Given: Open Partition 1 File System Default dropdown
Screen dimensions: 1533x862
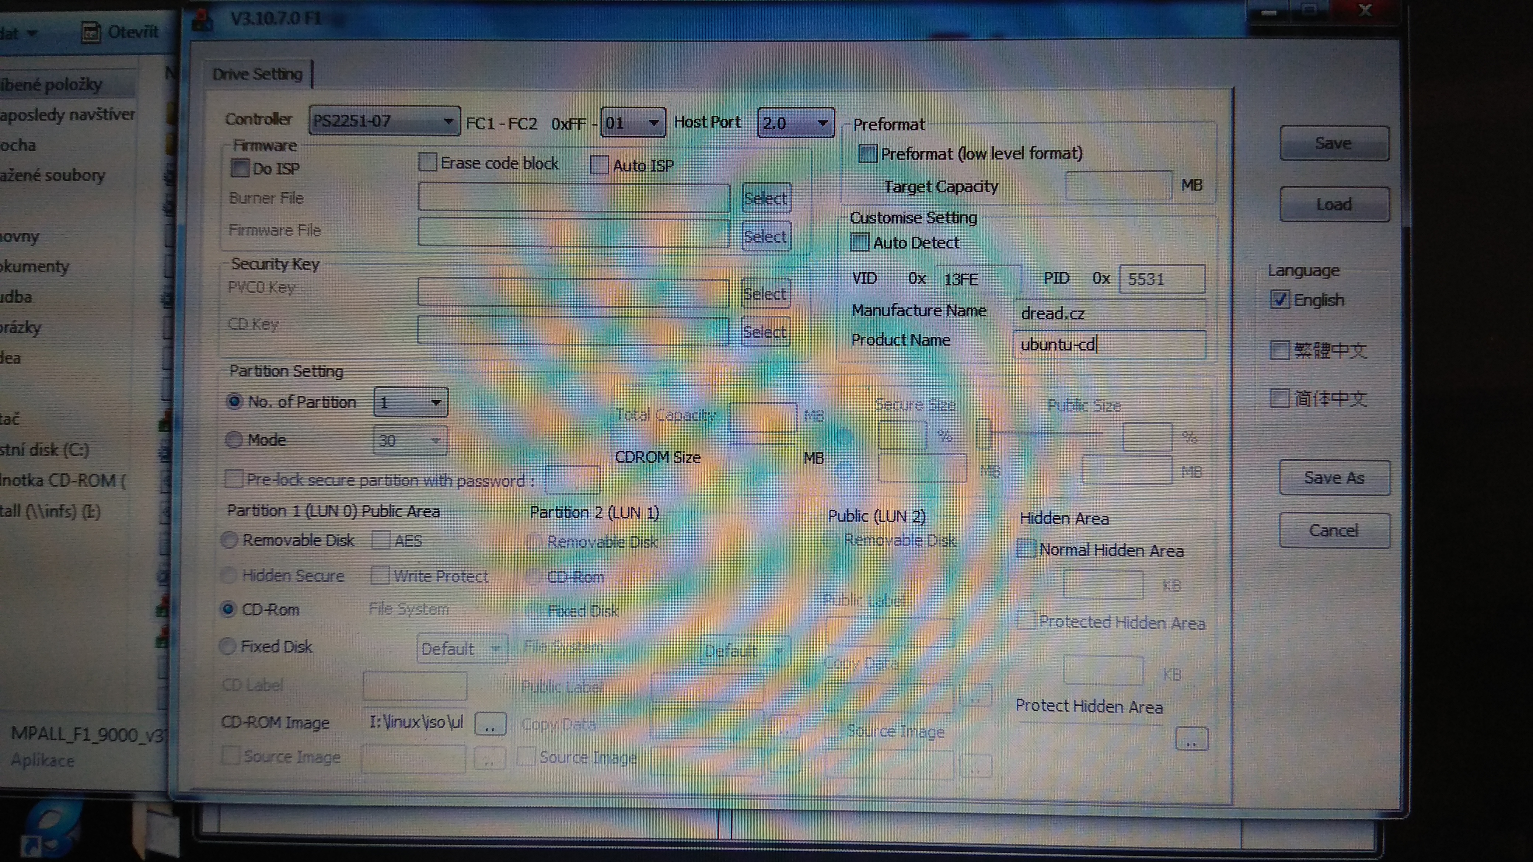Looking at the screenshot, I should point(462,649).
